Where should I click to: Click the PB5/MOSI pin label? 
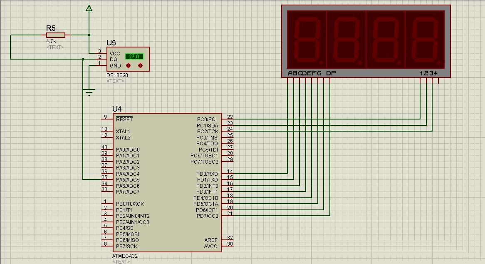[127, 234]
